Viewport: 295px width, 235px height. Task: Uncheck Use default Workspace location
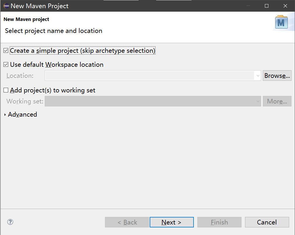(6, 65)
